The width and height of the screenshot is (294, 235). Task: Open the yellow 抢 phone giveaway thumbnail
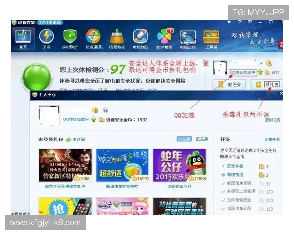(x=65, y=206)
